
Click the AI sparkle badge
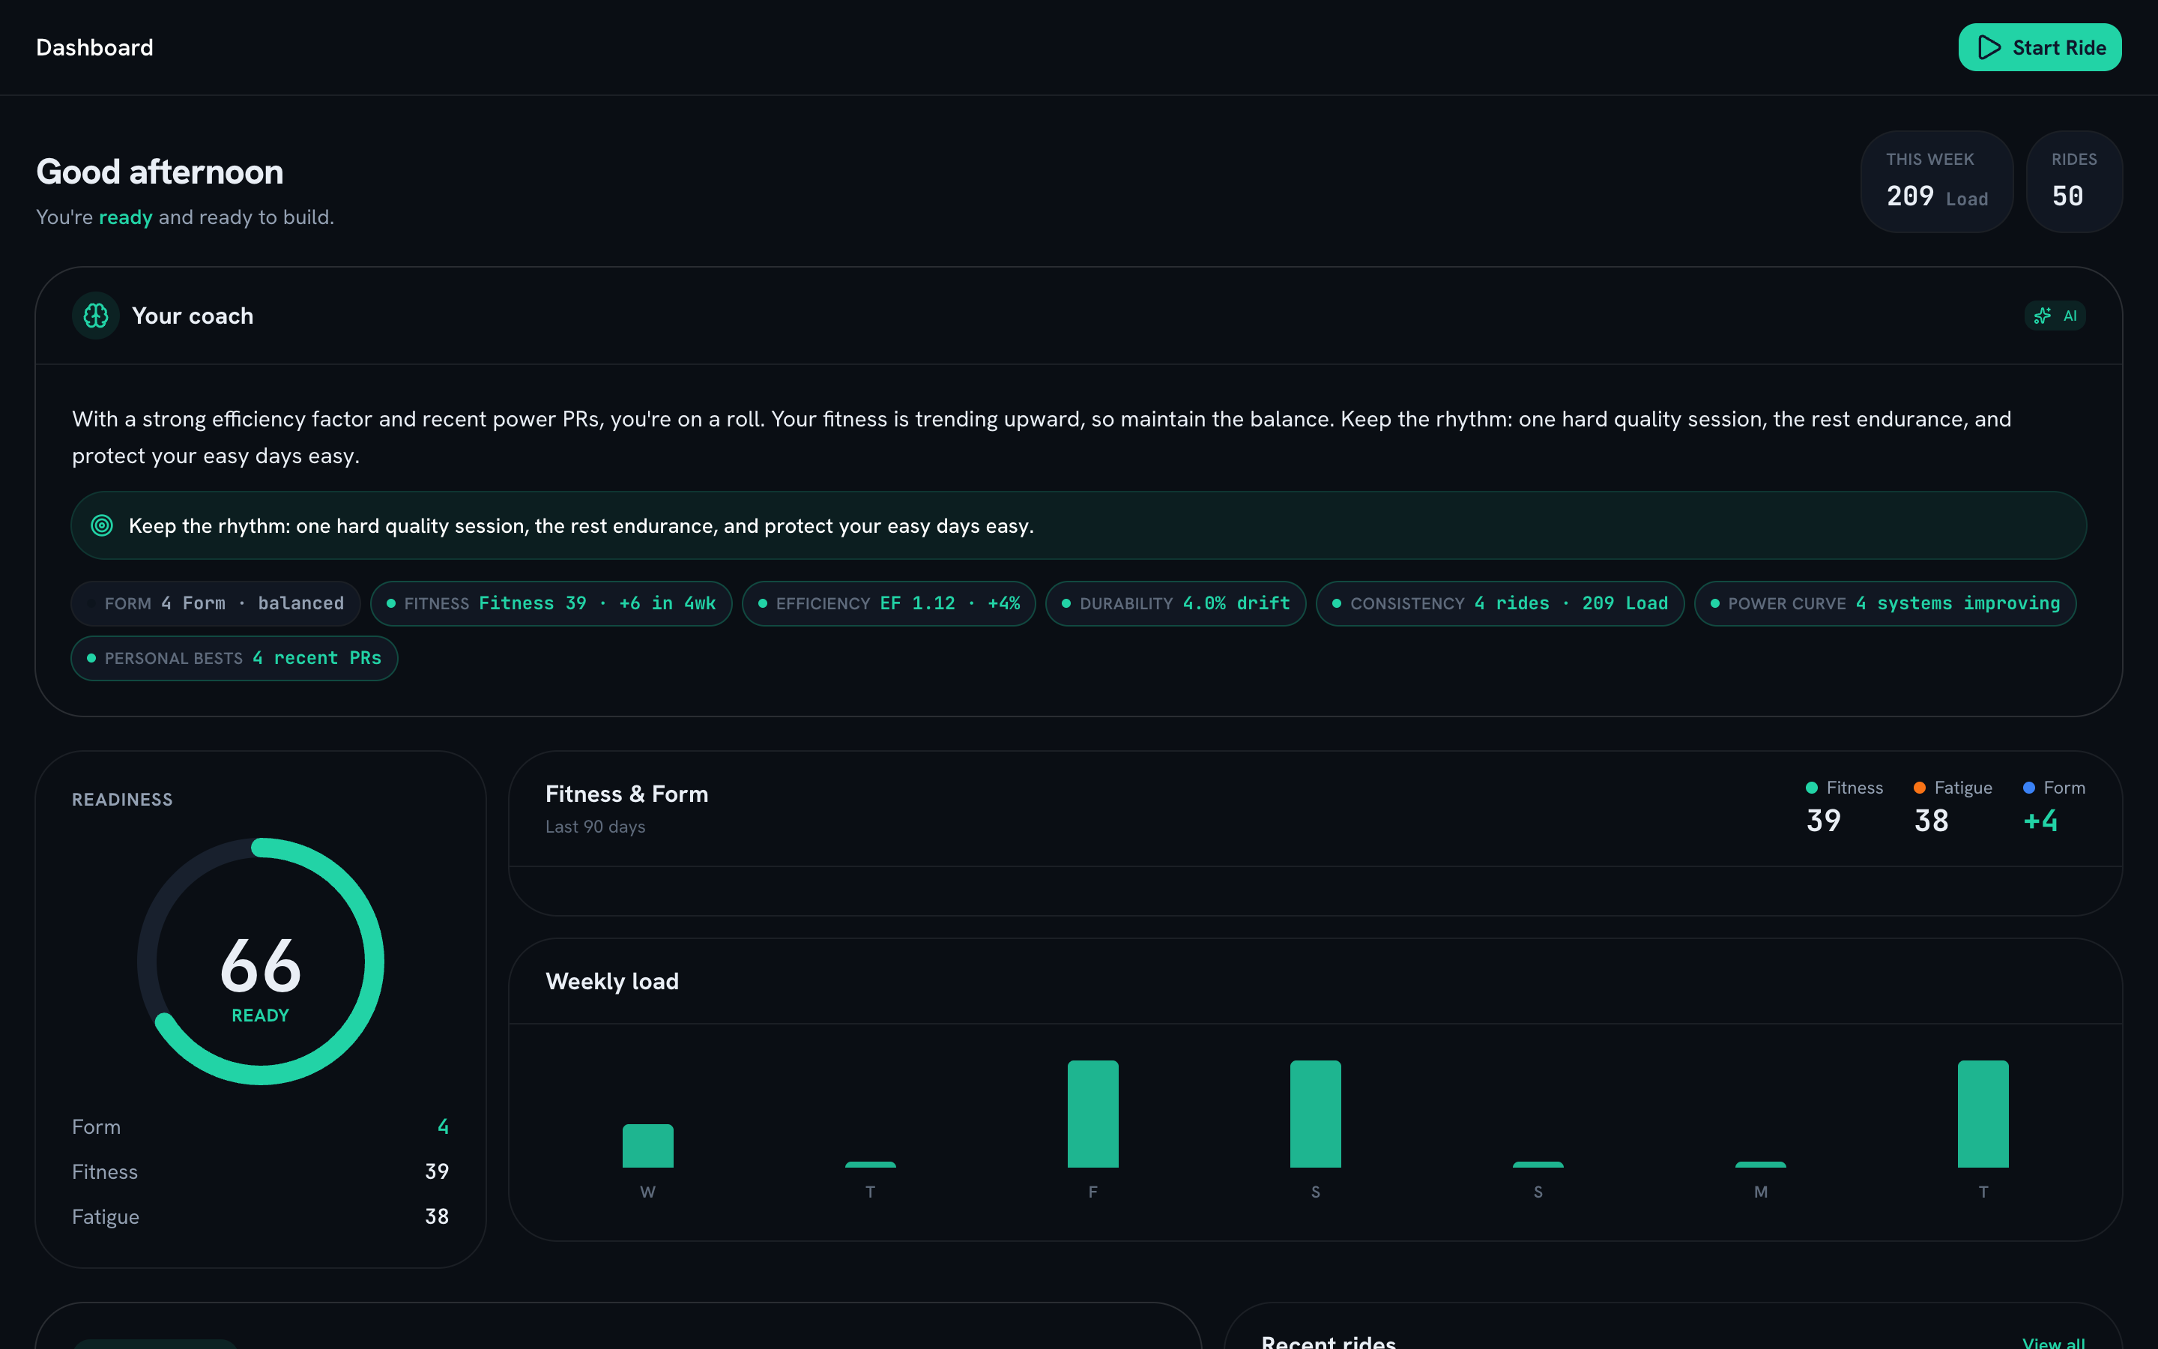tap(2055, 316)
